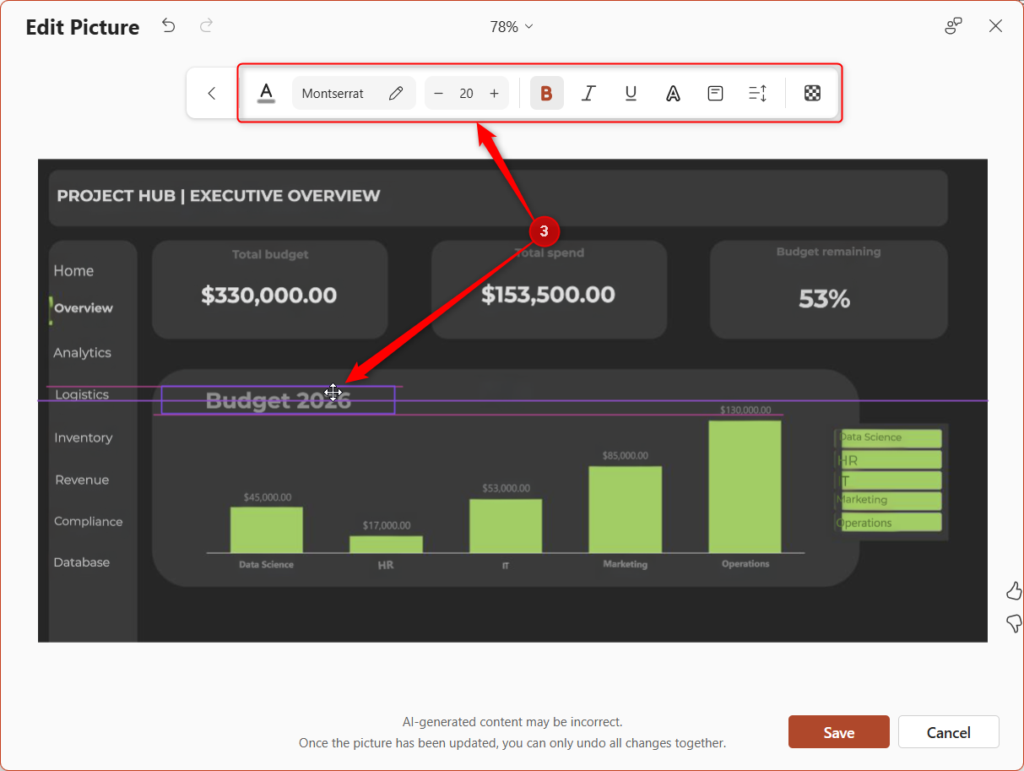
Task: Click the Marketing bar in chart
Action: [625, 509]
